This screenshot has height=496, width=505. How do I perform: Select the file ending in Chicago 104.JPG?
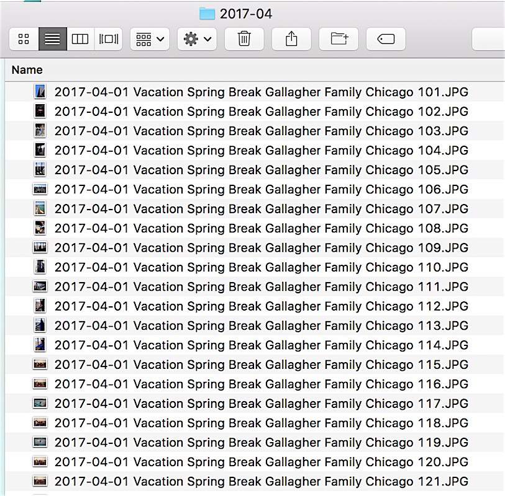point(255,150)
